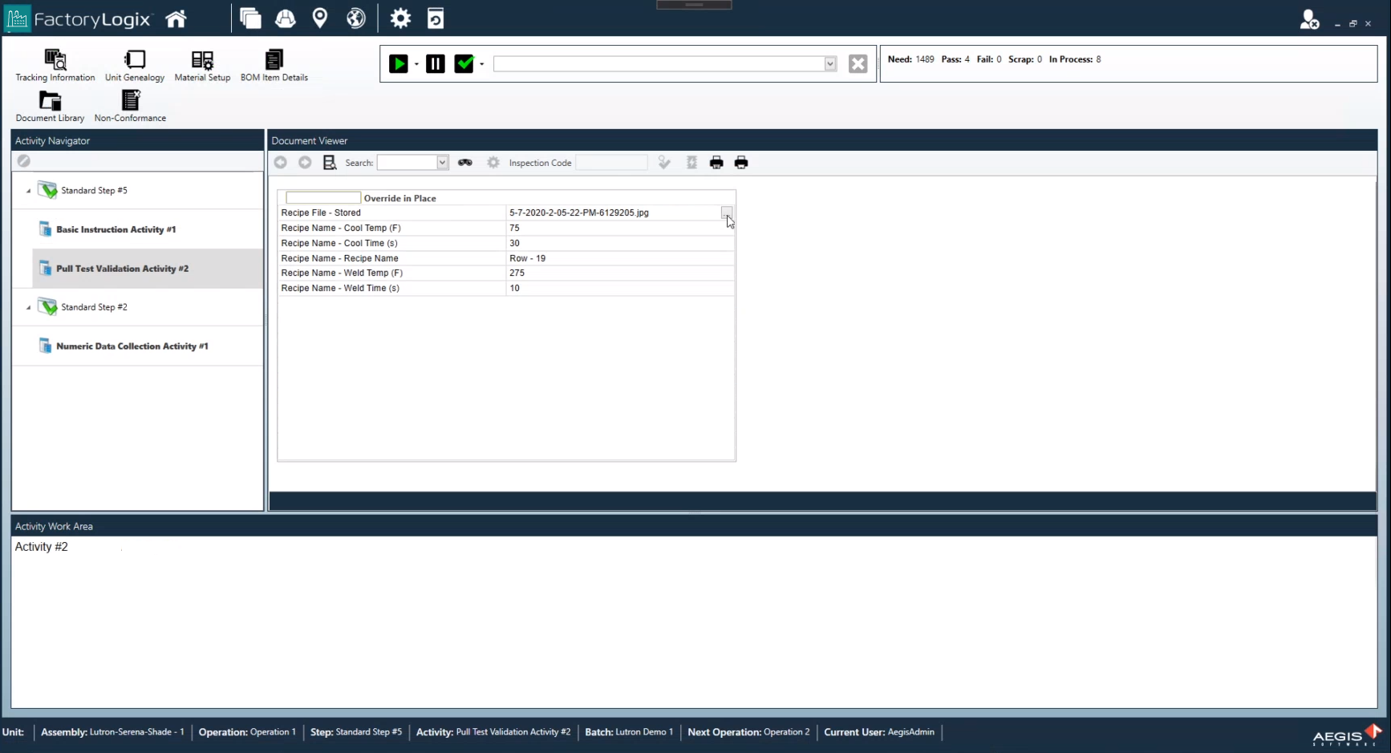Collapse the Standard Step #5 tree node
This screenshot has width=1391, height=753.
point(26,190)
